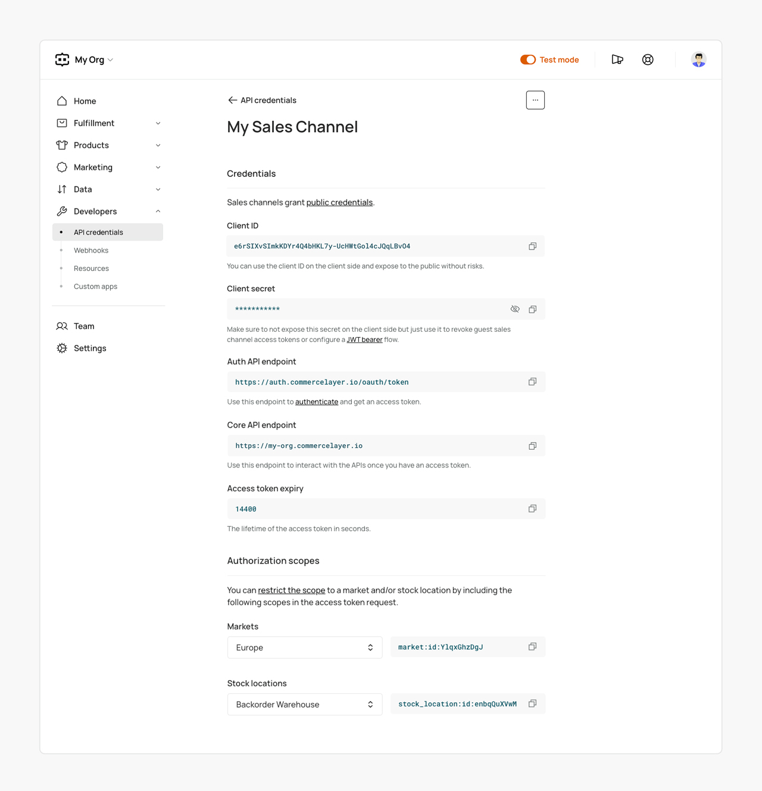Copy the market scope ID
Image resolution: width=762 pixels, height=791 pixels.
click(x=532, y=647)
